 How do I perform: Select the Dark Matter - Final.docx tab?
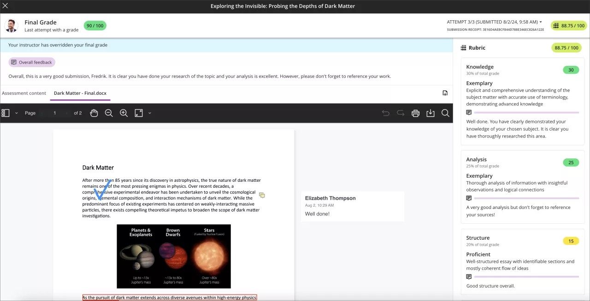[x=80, y=93]
